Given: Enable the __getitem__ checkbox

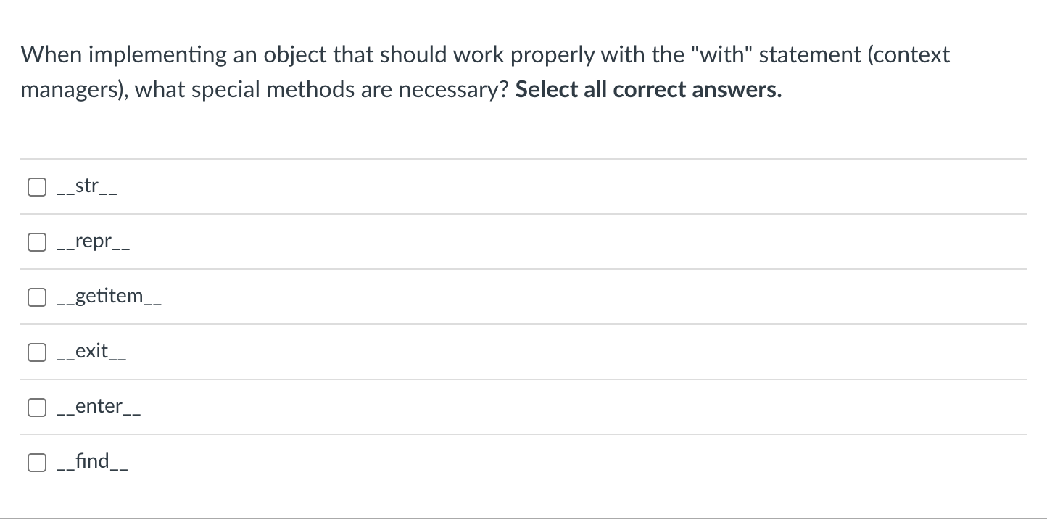Looking at the screenshot, I should coord(37,297).
